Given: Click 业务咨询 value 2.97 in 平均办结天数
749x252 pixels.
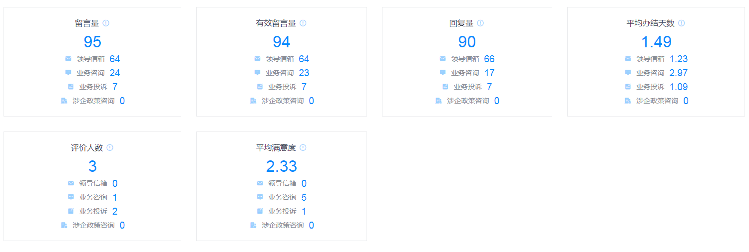Looking at the screenshot, I should [678, 73].
